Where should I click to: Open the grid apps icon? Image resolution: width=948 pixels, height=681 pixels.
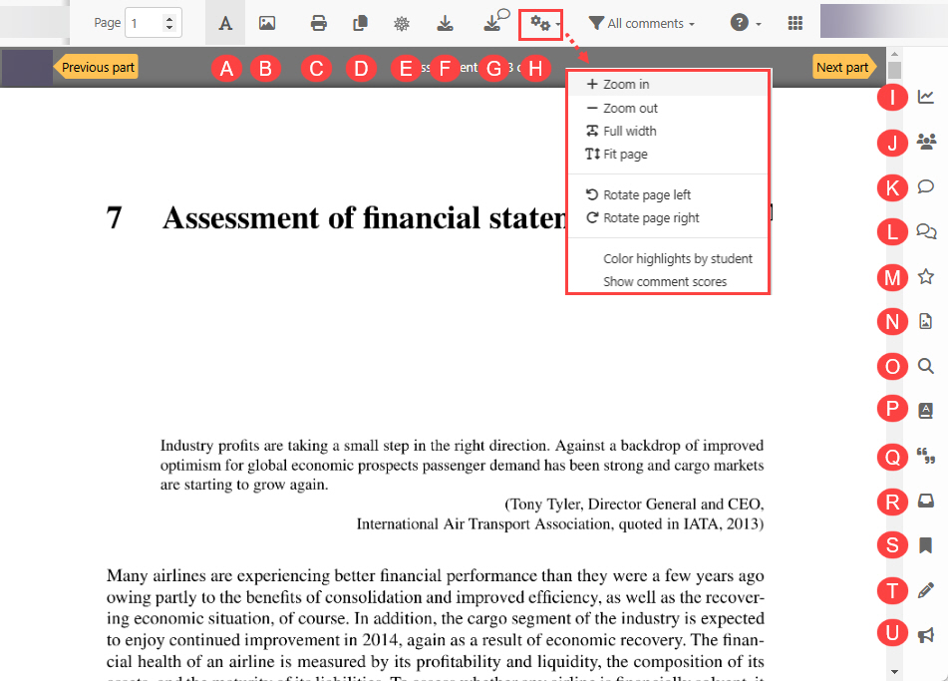[x=795, y=23]
